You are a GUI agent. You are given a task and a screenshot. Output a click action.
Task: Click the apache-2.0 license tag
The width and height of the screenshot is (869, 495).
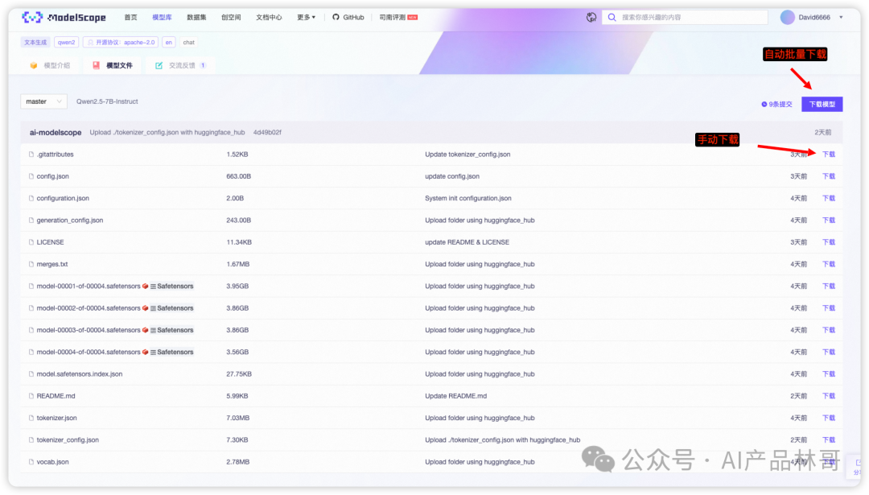coord(121,42)
